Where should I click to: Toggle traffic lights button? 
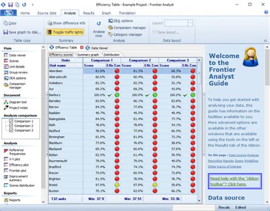65,32
